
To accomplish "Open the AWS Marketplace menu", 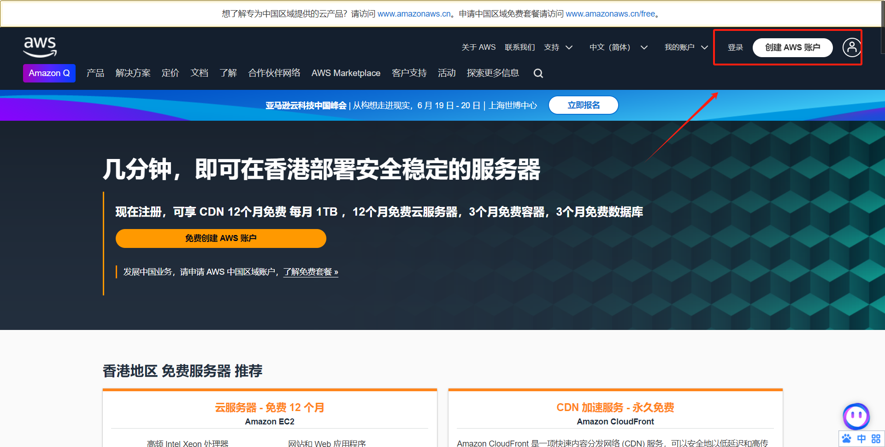I will pyautogui.click(x=346, y=73).
